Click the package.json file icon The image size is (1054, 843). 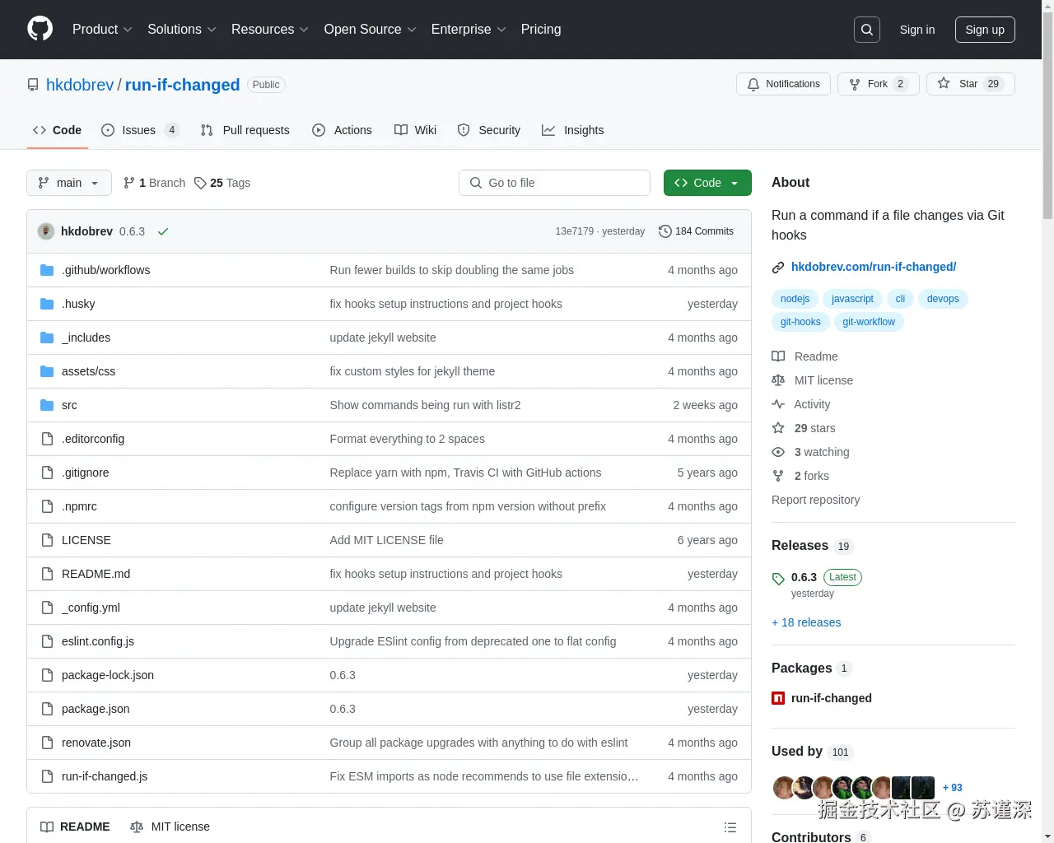point(47,709)
